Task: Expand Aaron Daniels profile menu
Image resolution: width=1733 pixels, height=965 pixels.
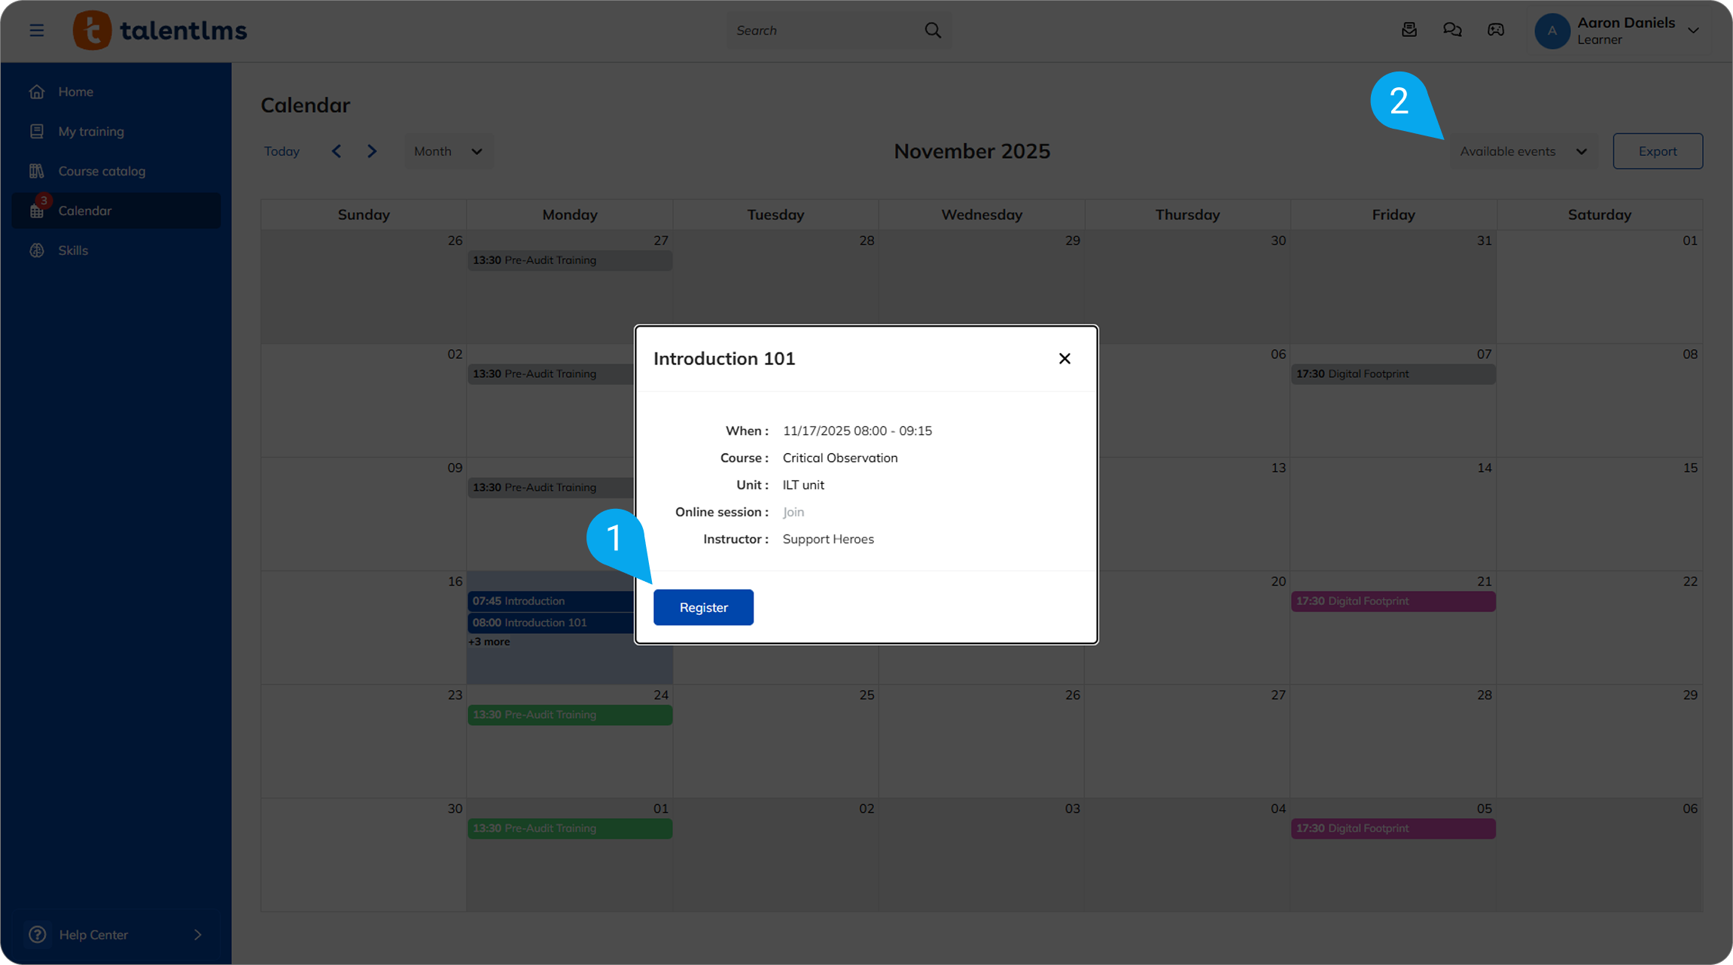Action: [x=1693, y=30]
